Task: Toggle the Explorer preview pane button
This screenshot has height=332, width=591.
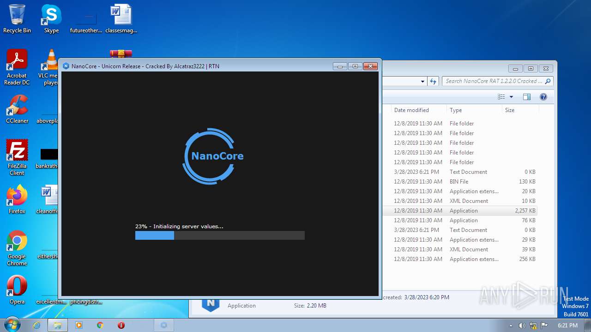Action: coord(527,97)
